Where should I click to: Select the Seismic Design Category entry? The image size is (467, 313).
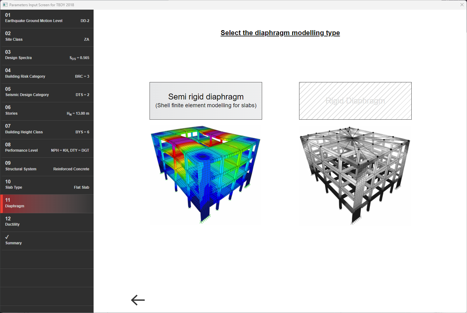tap(47, 92)
